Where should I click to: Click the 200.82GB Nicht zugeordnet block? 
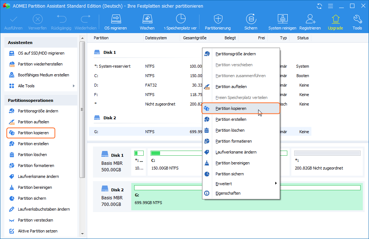(327, 162)
